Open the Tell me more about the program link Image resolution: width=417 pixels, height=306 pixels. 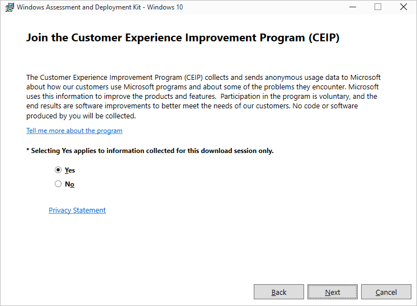(74, 131)
